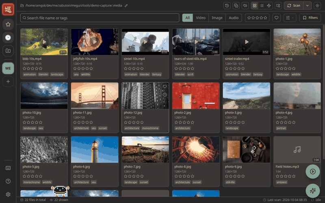The width and height of the screenshot is (325, 203).
Task: Open the history icon in top toolbar
Action: pos(227,6)
